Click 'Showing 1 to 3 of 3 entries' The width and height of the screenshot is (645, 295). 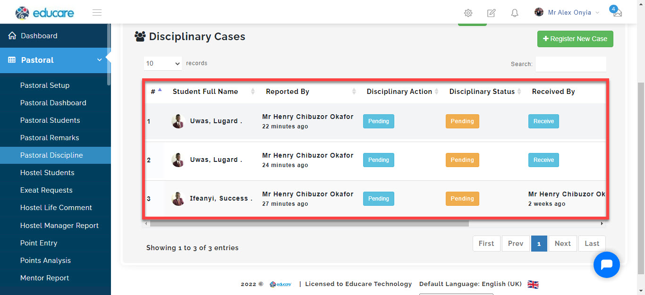tap(192, 248)
